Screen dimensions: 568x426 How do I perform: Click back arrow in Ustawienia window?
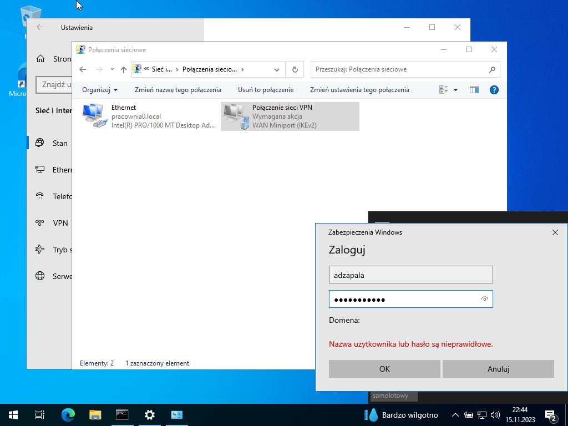click(40, 27)
